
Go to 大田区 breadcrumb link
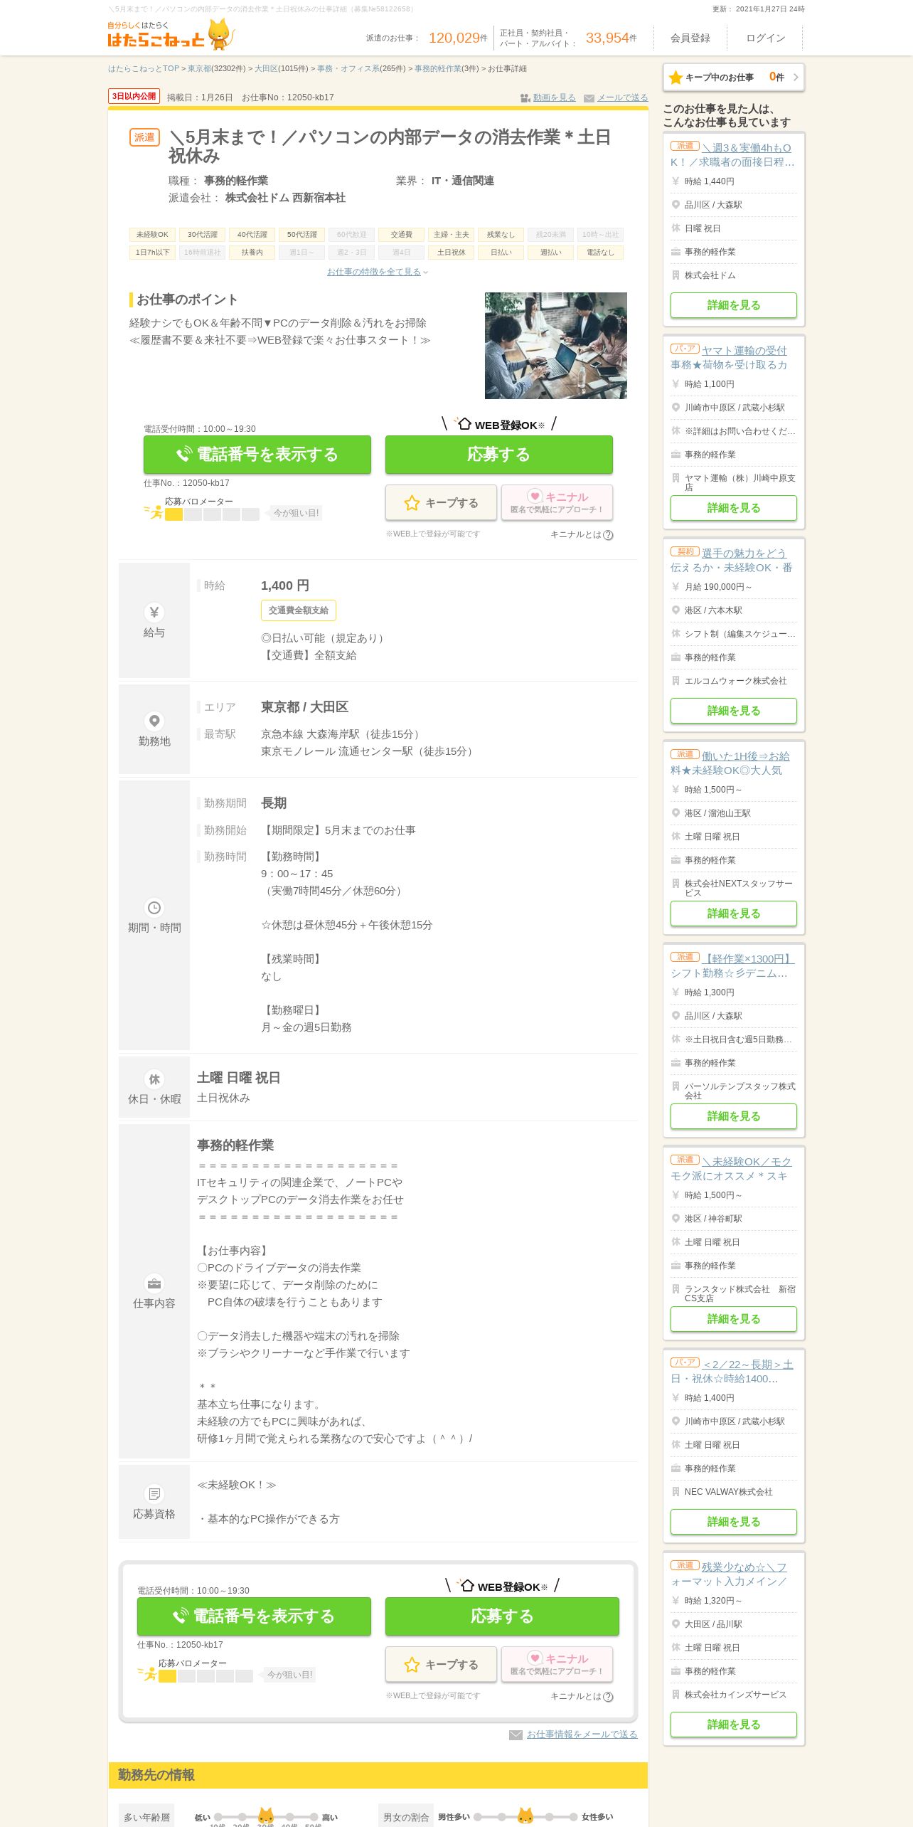[x=267, y=68]
